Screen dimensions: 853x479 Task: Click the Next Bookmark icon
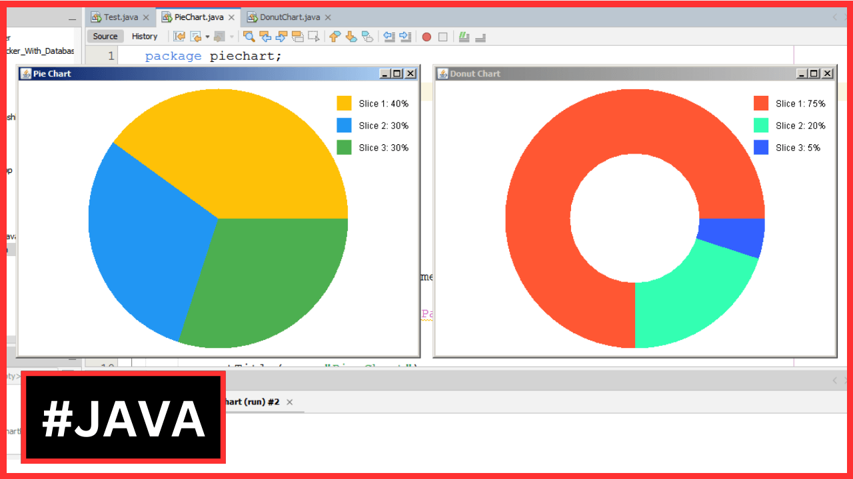point(351,37)
